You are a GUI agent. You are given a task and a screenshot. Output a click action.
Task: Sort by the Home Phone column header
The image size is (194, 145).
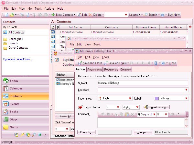pyautogui.click(x=173, y=27)
